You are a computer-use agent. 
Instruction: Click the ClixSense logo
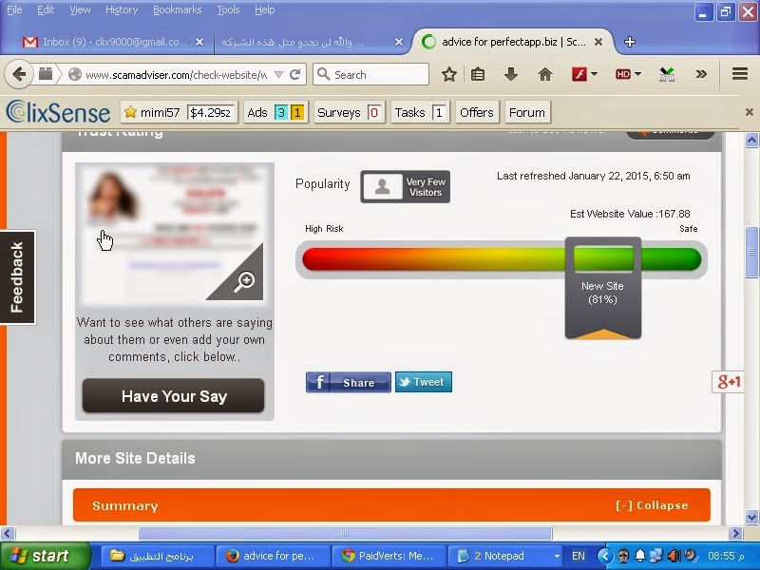[58, 112]
